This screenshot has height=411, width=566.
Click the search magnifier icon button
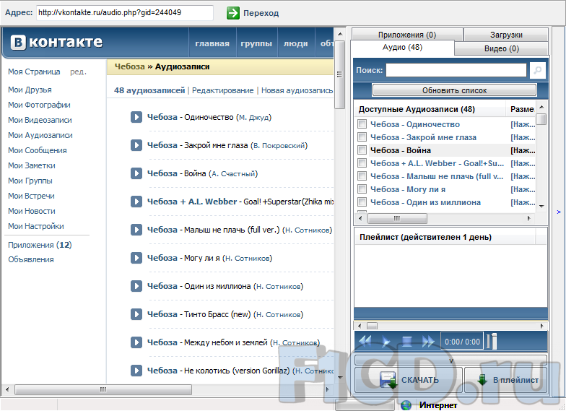click(x=537, y=70)
